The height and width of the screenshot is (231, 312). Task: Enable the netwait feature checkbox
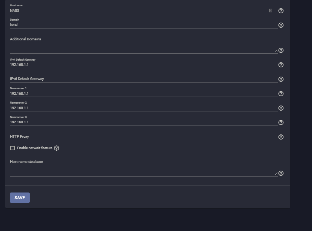pos(13,148)
